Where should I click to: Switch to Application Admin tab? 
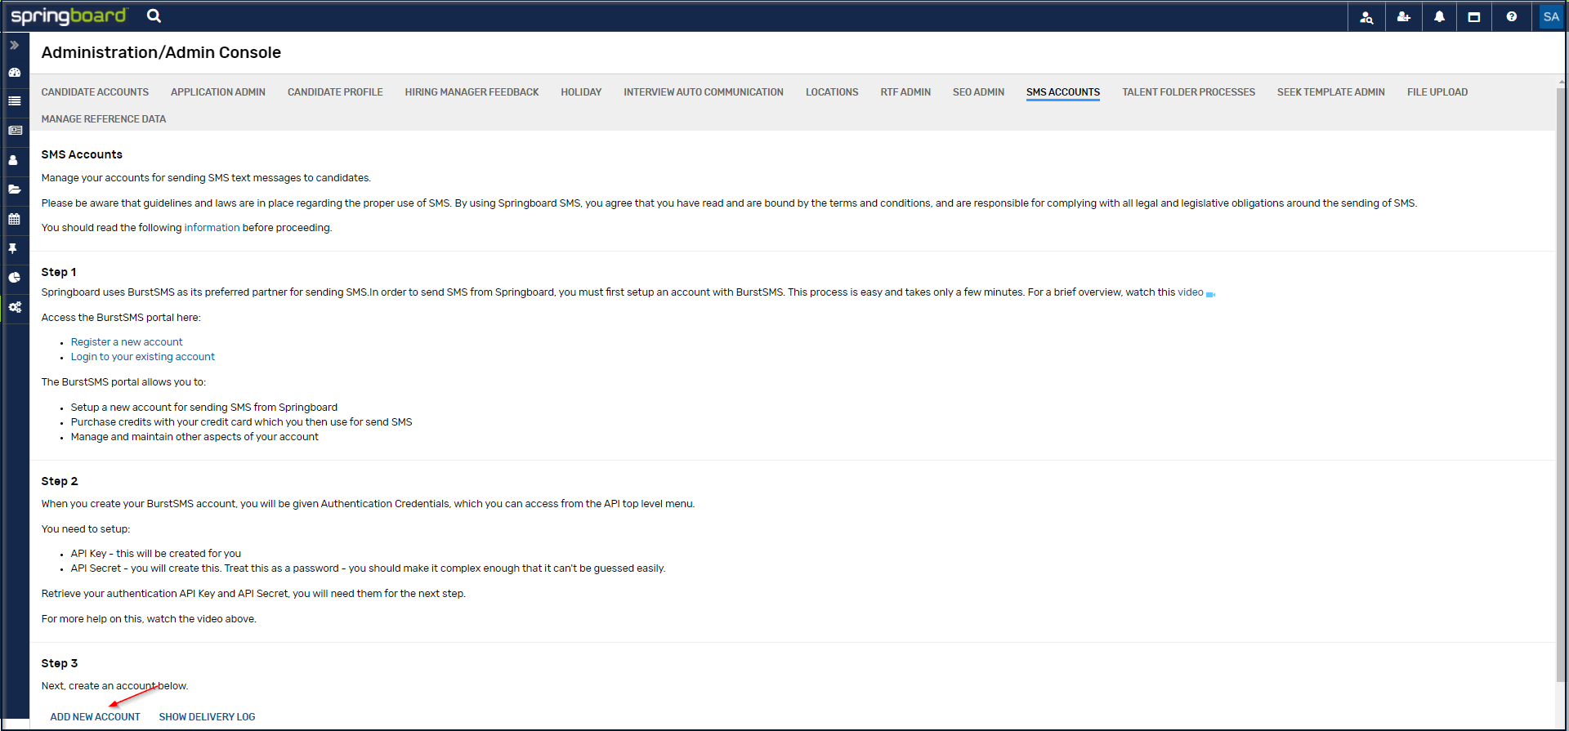click(x=218, y=92)
